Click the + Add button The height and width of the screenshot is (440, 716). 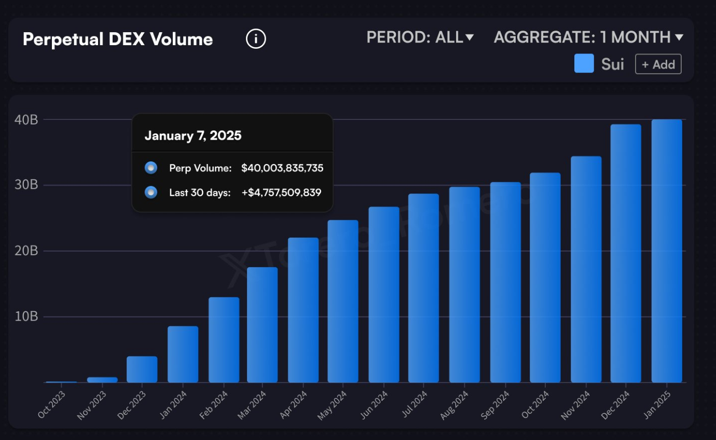(658, 64)
